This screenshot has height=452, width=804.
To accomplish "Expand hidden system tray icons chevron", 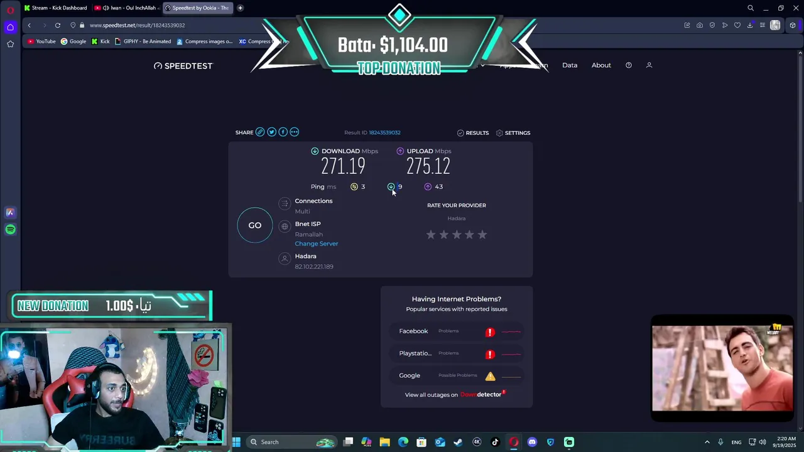I will (x=707, y=442).
